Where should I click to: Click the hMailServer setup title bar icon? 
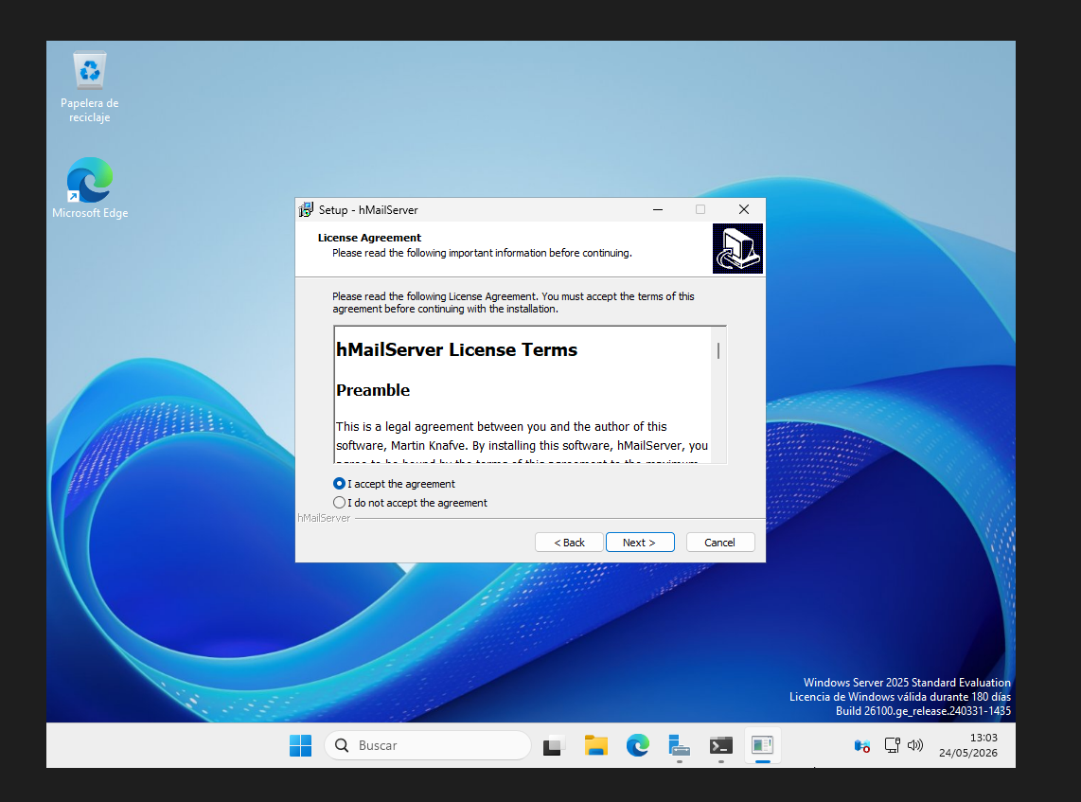point(306,209)
